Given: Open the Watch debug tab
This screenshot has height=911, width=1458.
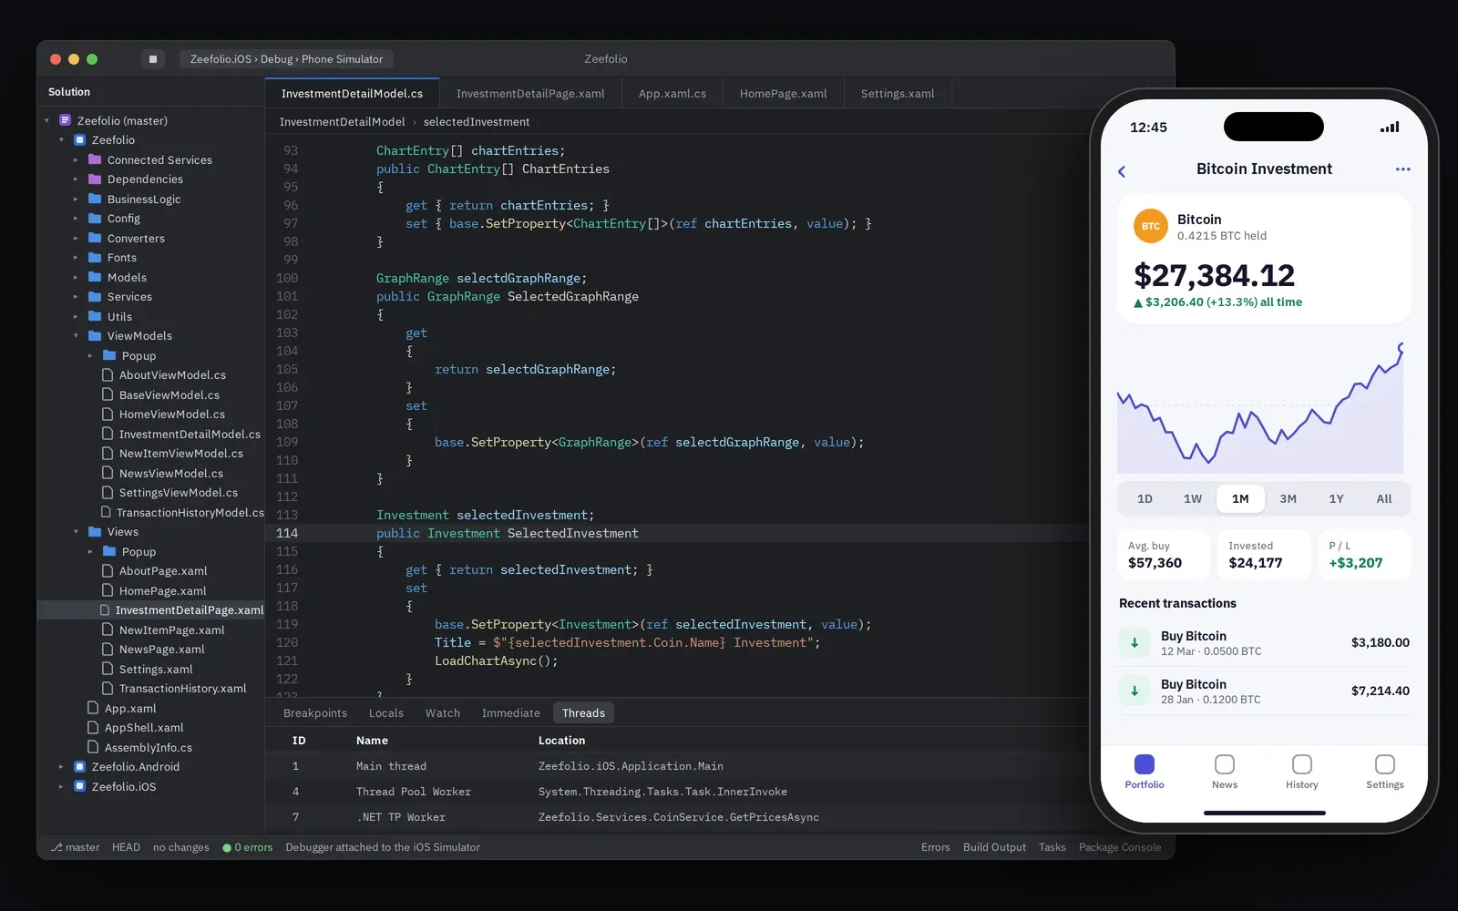Looking at the screenshot, I should coord(443,713).
